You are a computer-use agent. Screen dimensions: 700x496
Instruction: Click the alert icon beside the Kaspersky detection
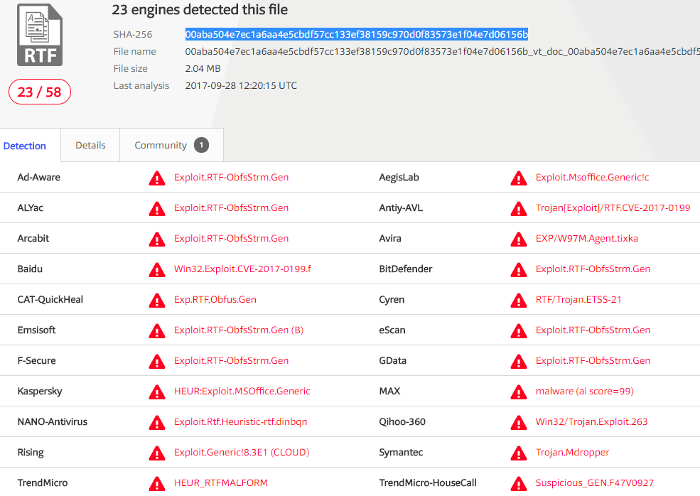[156, 392]
